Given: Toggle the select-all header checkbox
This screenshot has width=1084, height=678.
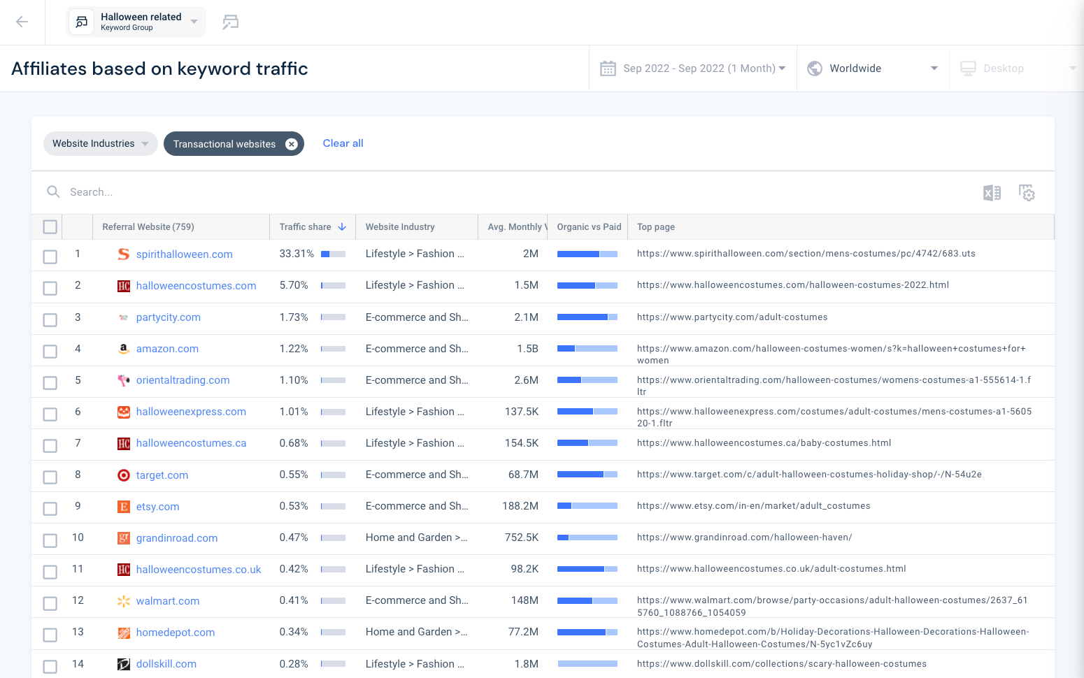Looking at the screenshot, I should 50,226.
